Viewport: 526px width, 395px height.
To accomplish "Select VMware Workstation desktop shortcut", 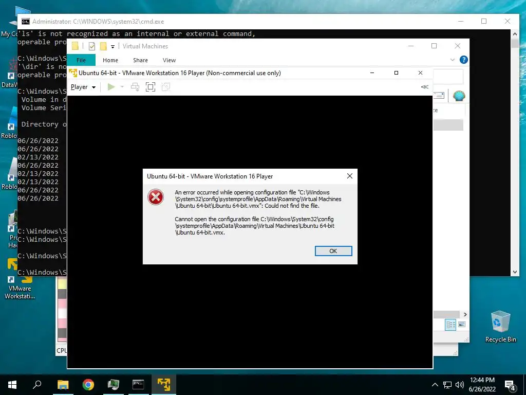I will pos(20,279).
